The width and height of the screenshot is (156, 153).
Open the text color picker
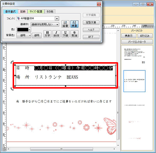click(24, 29)
